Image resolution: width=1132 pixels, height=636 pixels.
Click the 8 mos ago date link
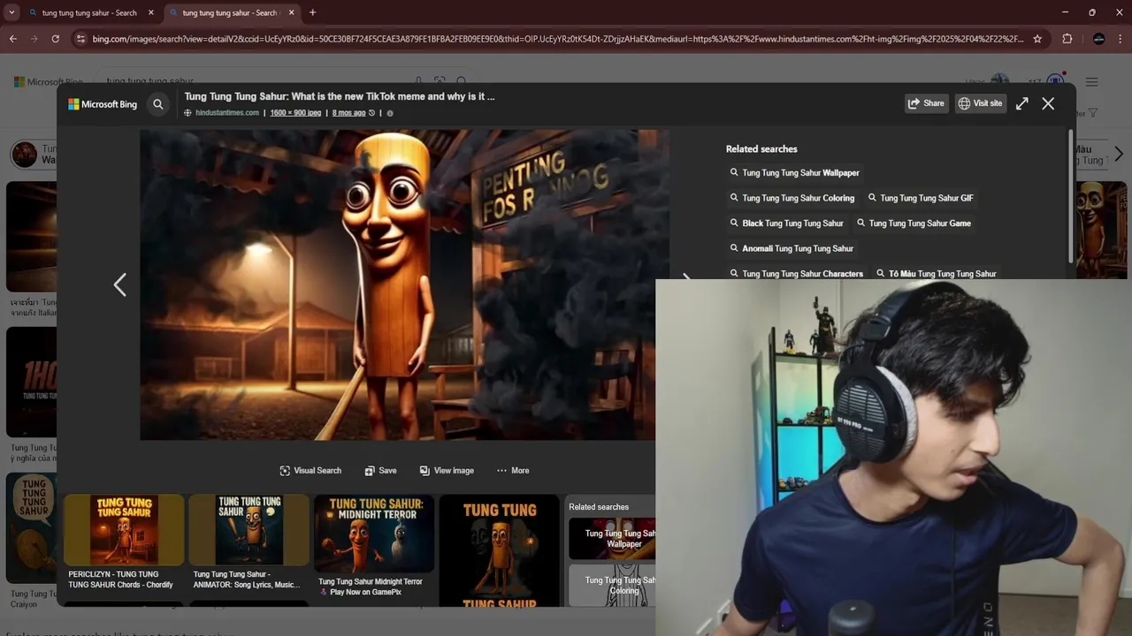click(348, 113)
